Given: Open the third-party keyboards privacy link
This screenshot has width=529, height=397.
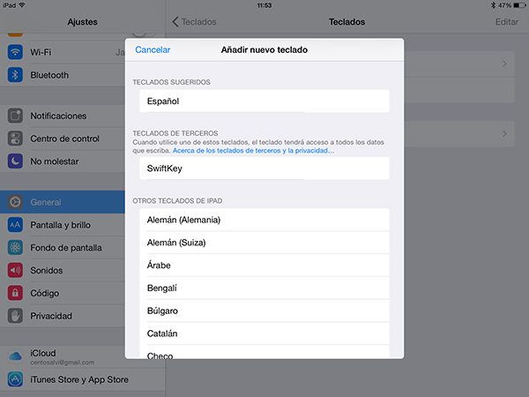Looking at the screenshot, I should (x=253, y=151).
